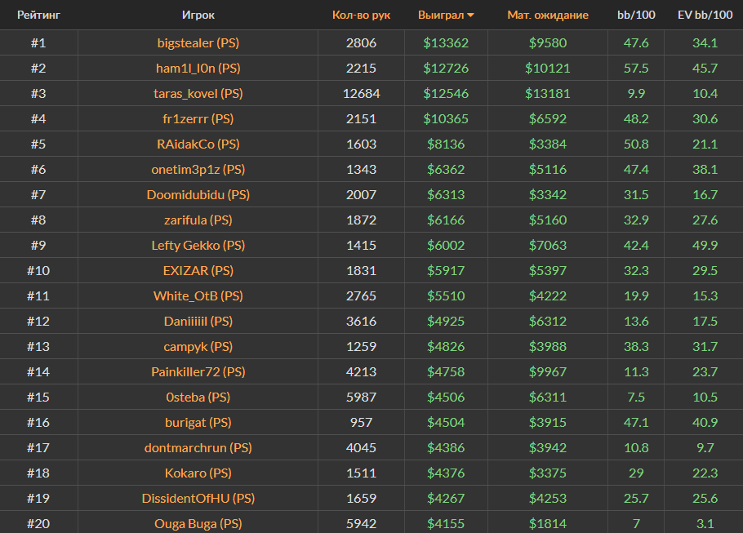The height and width of the screenshot is (533, 743).
Task: Click the bb/100 column header
Action: (635, 15)
